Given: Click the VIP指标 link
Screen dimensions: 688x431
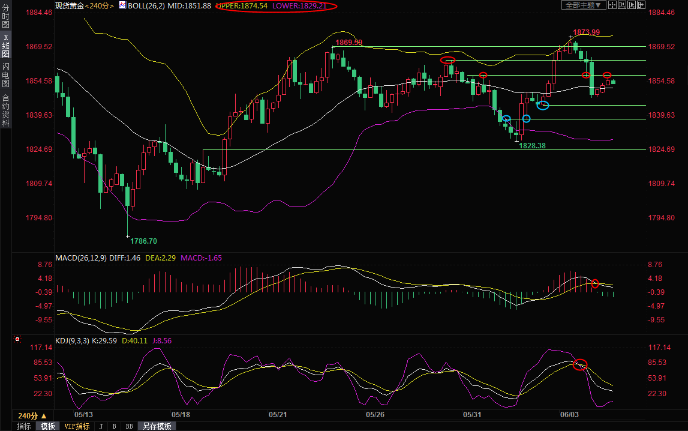Looking at the screenshot, I should (x=77, y=426).
